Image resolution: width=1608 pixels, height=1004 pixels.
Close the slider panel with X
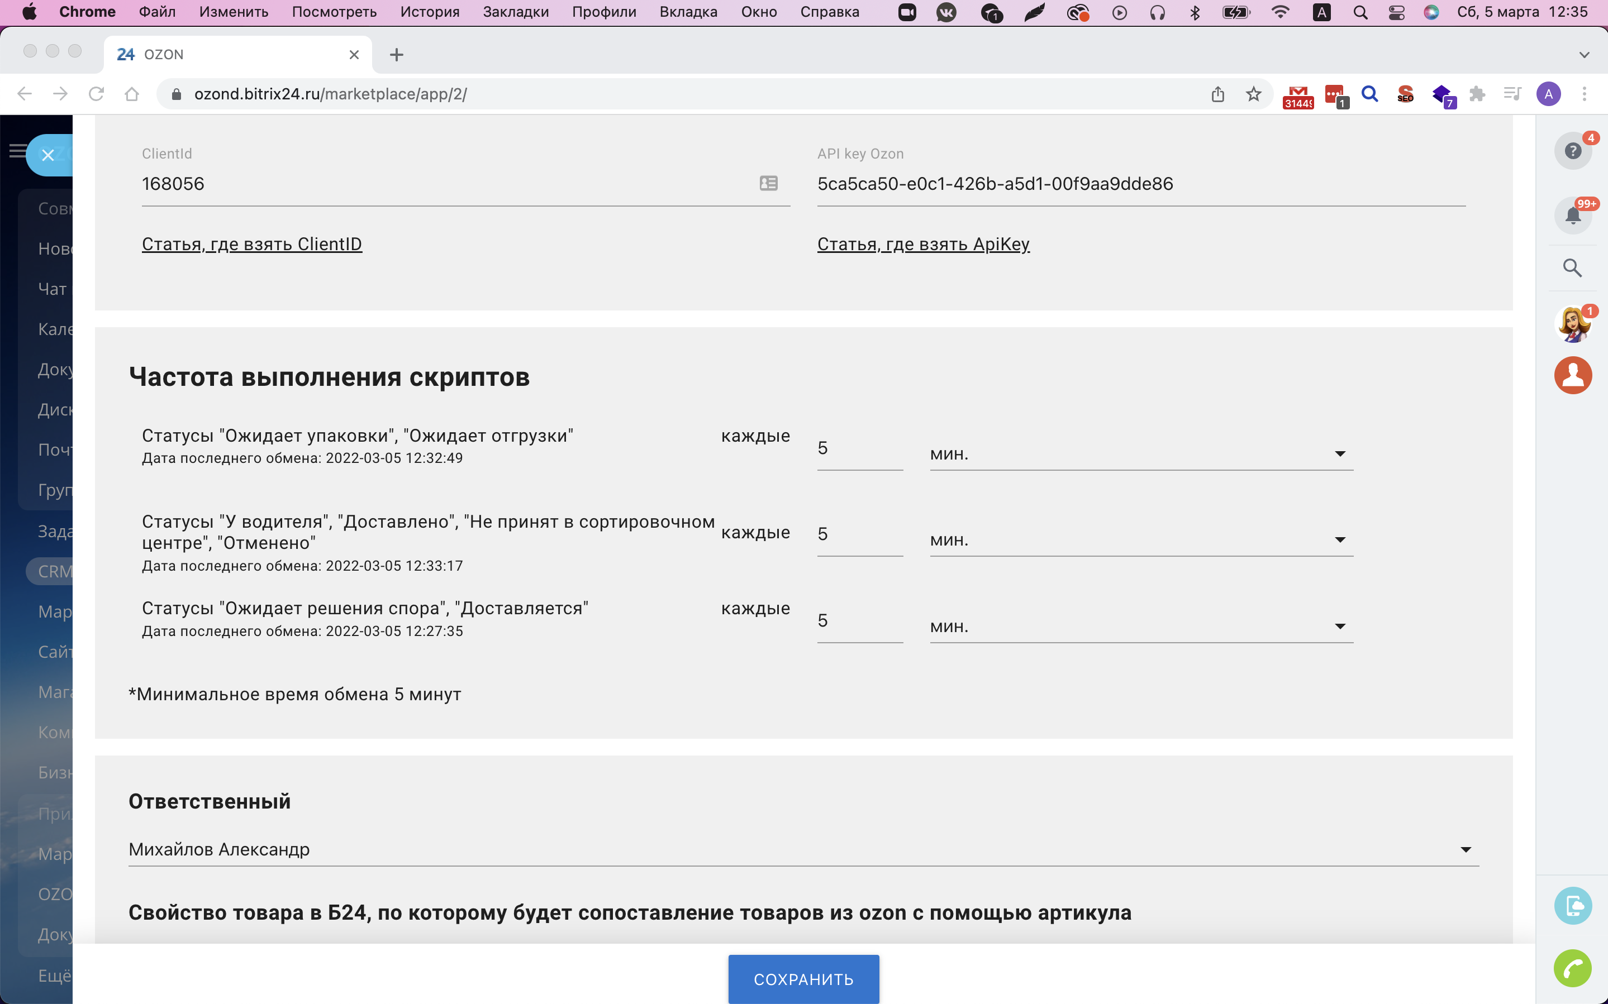(x=48, y=155)
